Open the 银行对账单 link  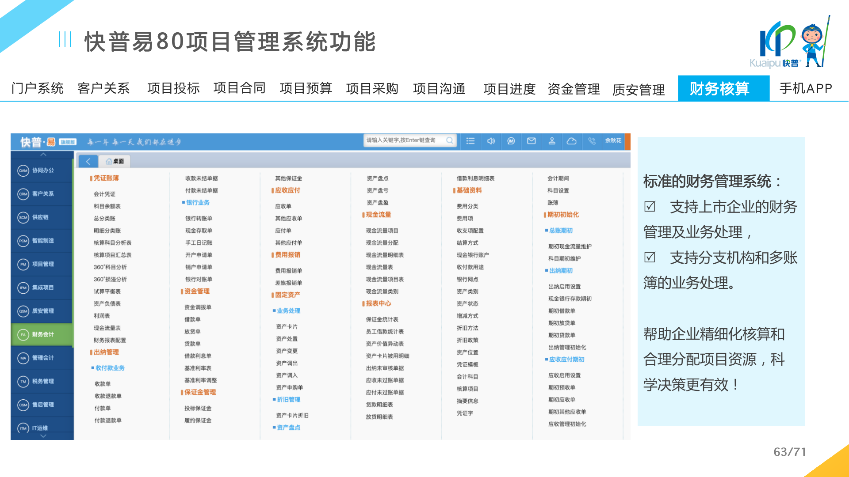click(x=199, y=279)
